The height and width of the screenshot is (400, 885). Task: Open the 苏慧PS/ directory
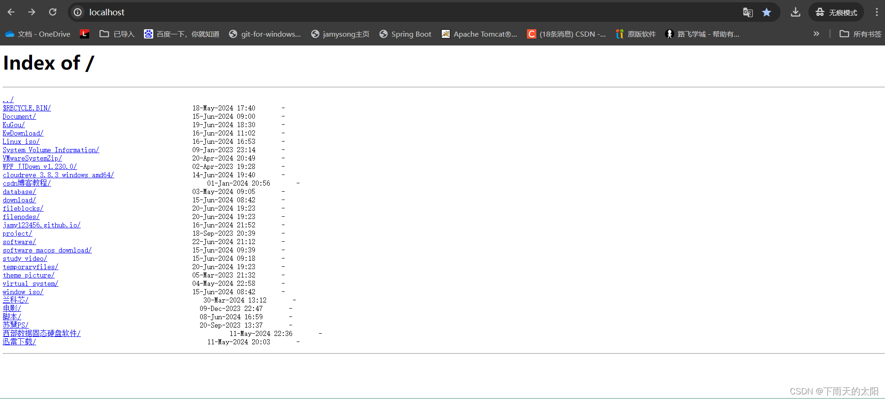coord(16,325)
